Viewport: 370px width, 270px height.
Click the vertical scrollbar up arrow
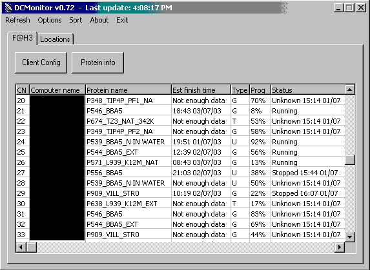(x=350, y=90)
